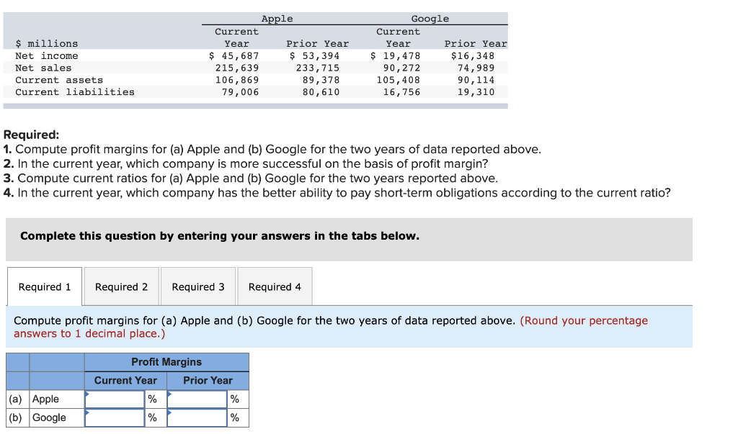
Task: Click Apple's Prior Year profit margin input field
Action: pyautogui.click(x=197, y=398)
